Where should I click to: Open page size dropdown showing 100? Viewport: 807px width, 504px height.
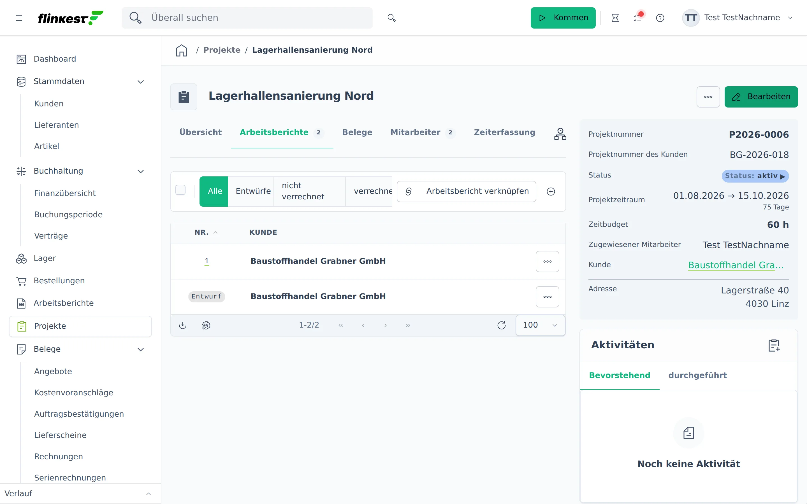tap(540, 325)
